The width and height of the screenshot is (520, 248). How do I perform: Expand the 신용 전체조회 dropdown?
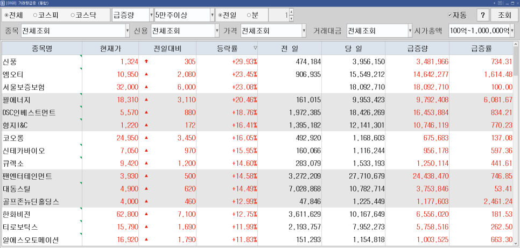pyautogui.click(x=185, y=31)
